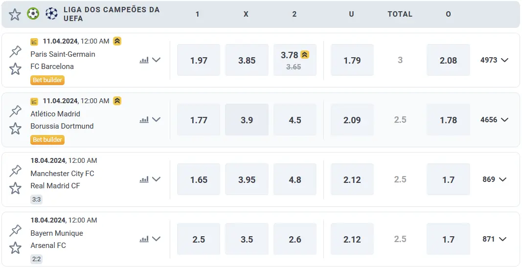The image size is (522, 268).
Task: Select draw odds 3.95 for Manchester City match
Action: coord(247,179)
